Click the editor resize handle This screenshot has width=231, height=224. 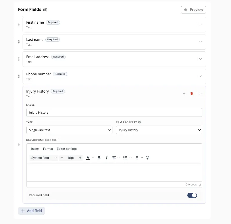click(200, 185)
